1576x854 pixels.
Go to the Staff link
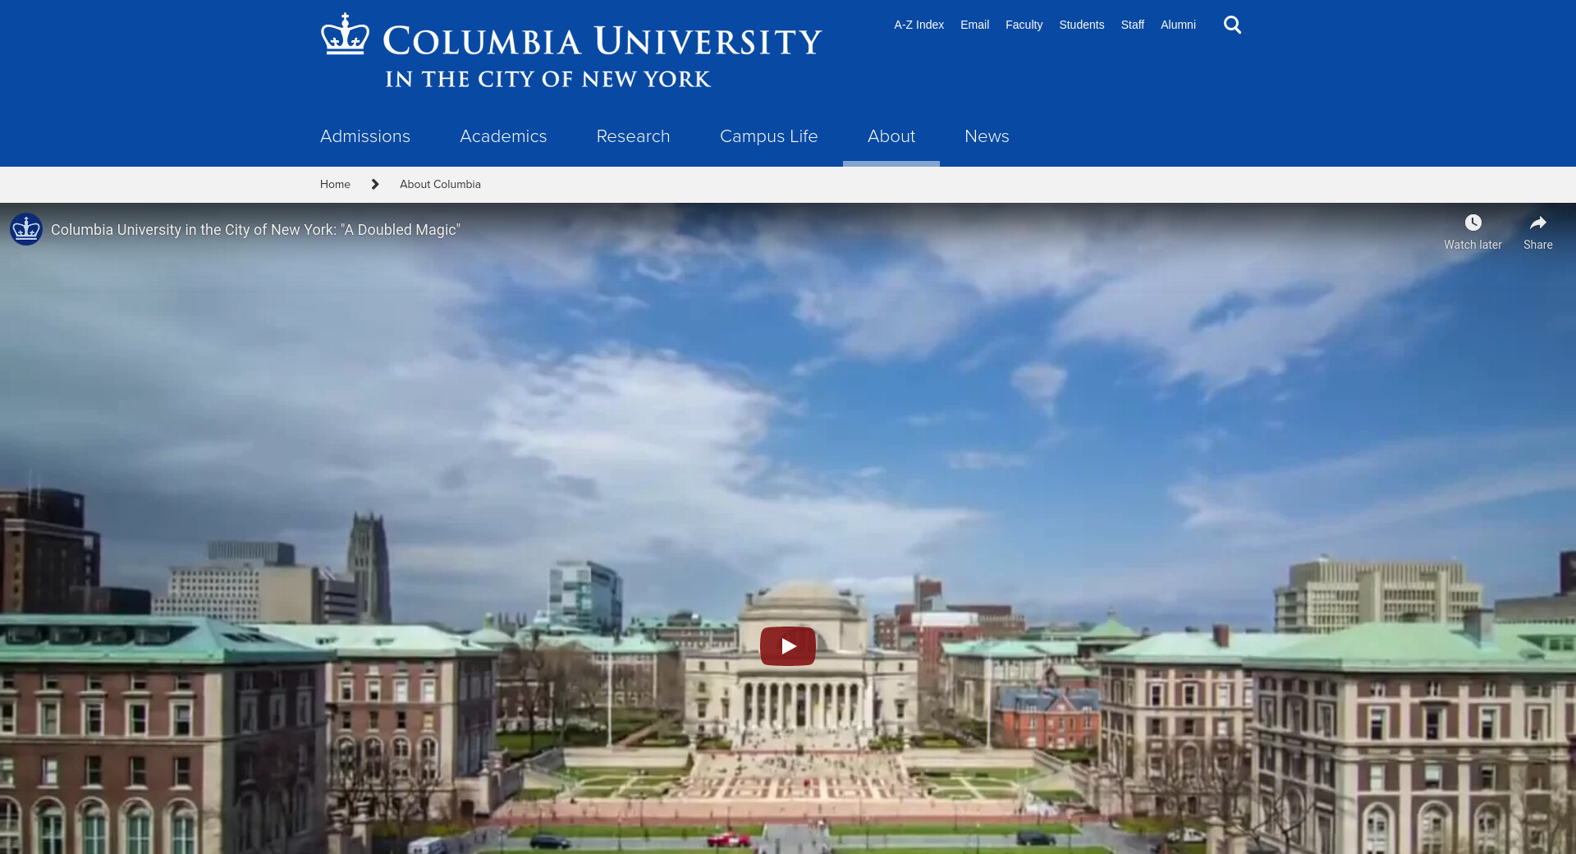1133,25
